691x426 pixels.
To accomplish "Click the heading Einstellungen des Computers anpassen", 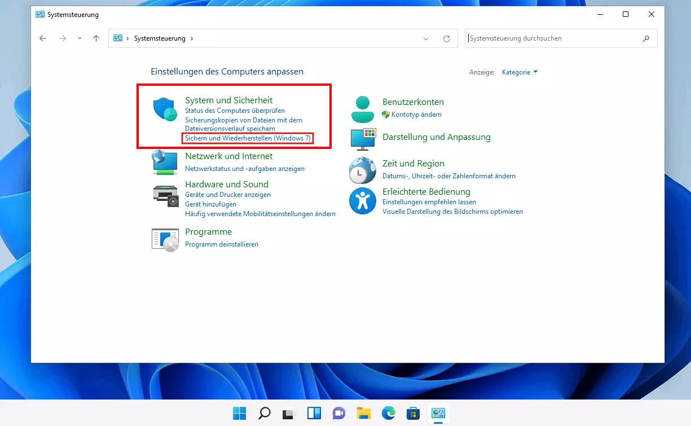I will (x=227, y=72).
